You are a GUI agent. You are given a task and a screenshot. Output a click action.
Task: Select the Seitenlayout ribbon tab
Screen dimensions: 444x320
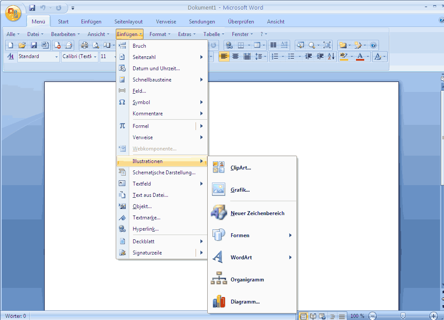(x=128, y=22)
